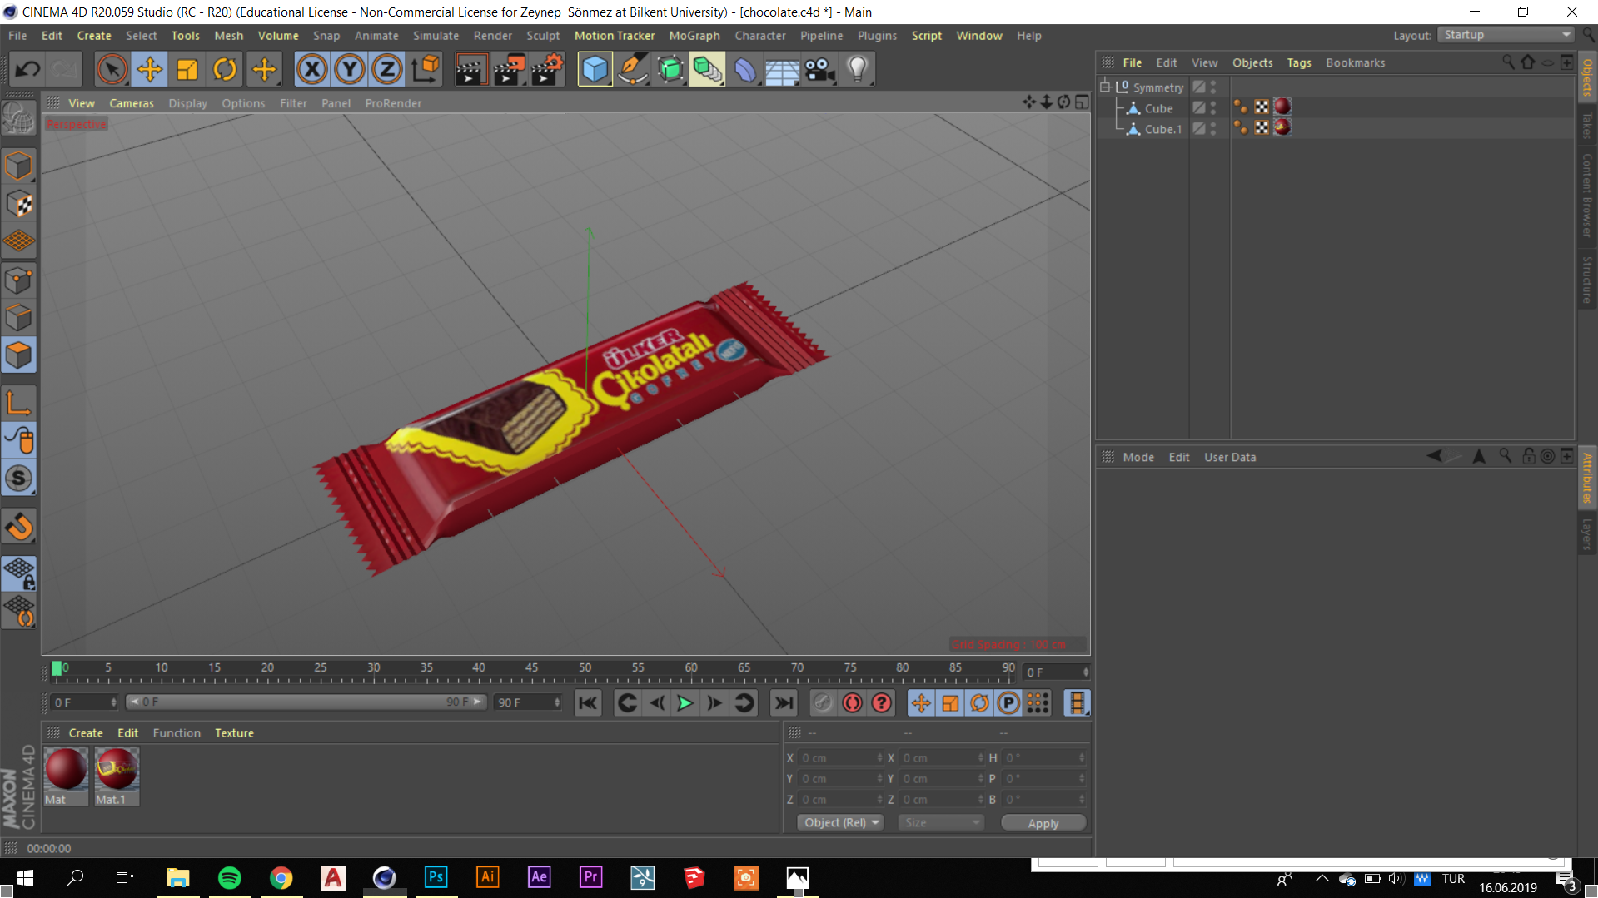Viewport: 1598px width, 898px height.
Task: Open the Size mode dropdown
Action: (x=942, y=822)
